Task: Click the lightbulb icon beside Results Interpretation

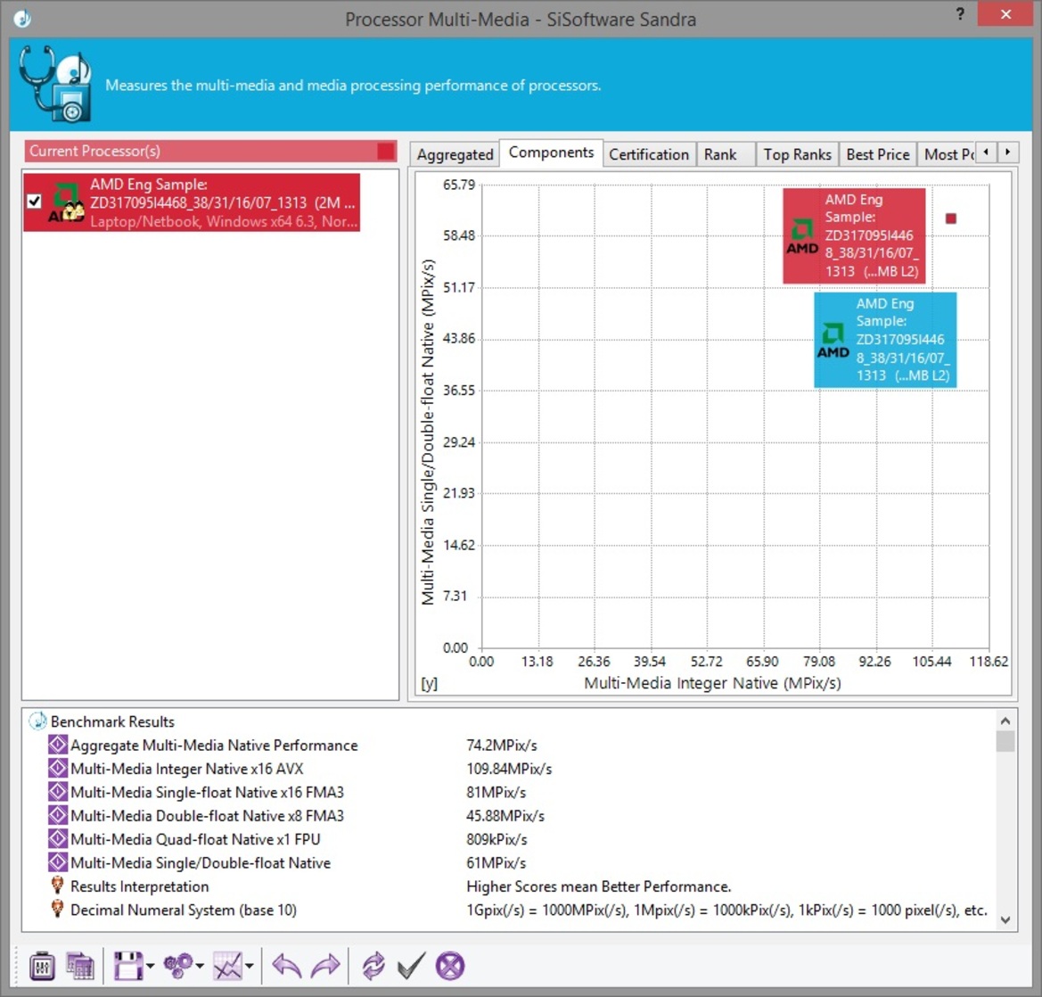Action: click(58, 886)
